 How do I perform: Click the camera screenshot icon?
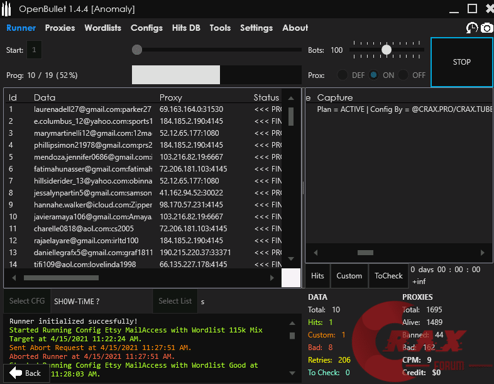pos(487,28)
